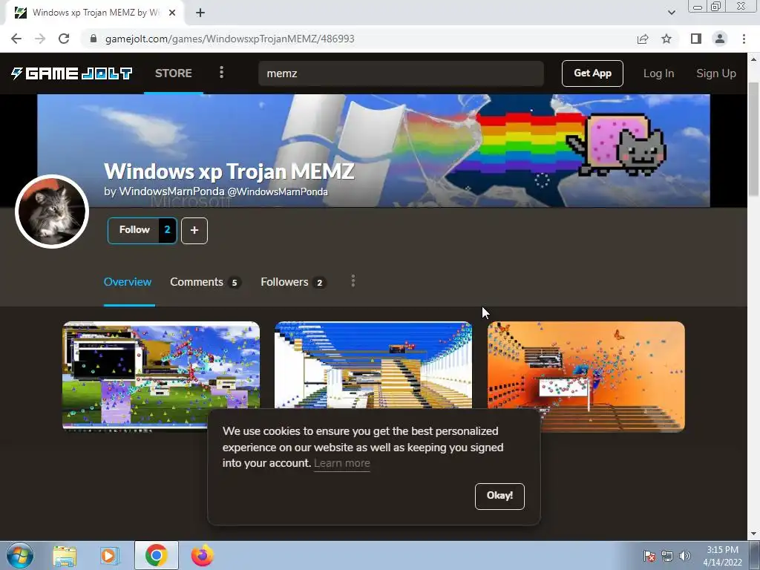Click the volume speaker tray icon
This screenshot has width=760, height=570.
[685, 556]
